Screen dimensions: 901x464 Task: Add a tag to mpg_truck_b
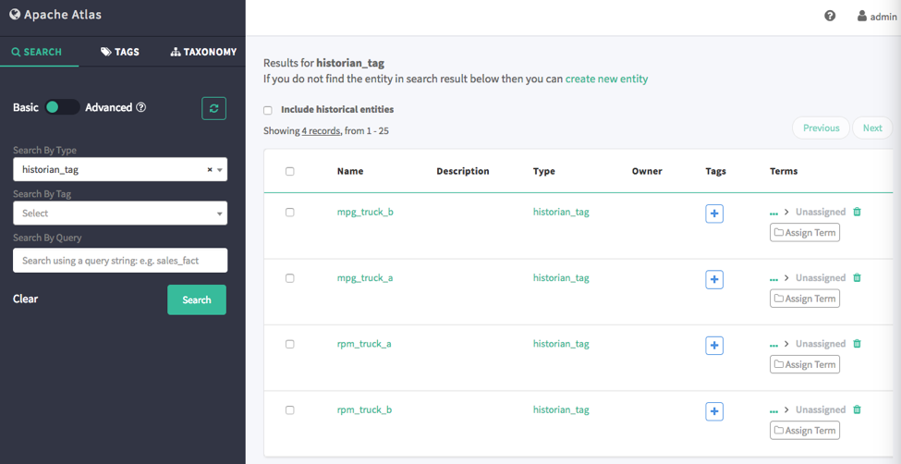[x=714, y=214]
